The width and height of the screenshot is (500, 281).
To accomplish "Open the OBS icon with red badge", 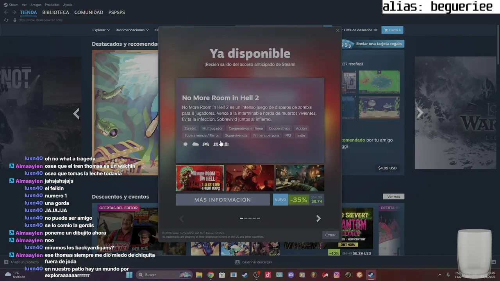I will point(257,275).
